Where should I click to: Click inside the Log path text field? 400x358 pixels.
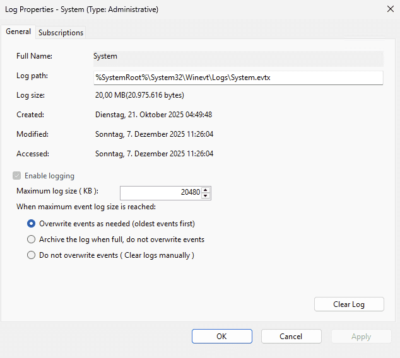coord(237,77)
